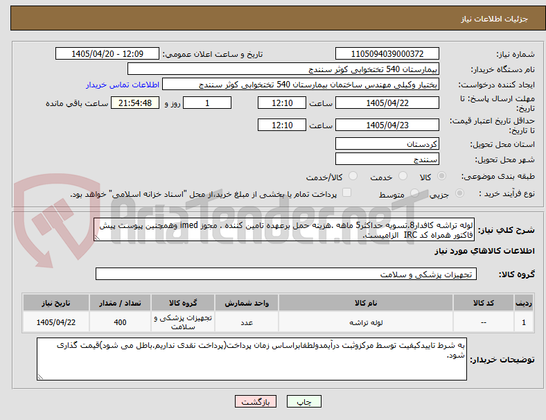Click the شماره نیاز field 1105094039000372
The width and height of the screenshot is (546, 420).
pos(387,53)
